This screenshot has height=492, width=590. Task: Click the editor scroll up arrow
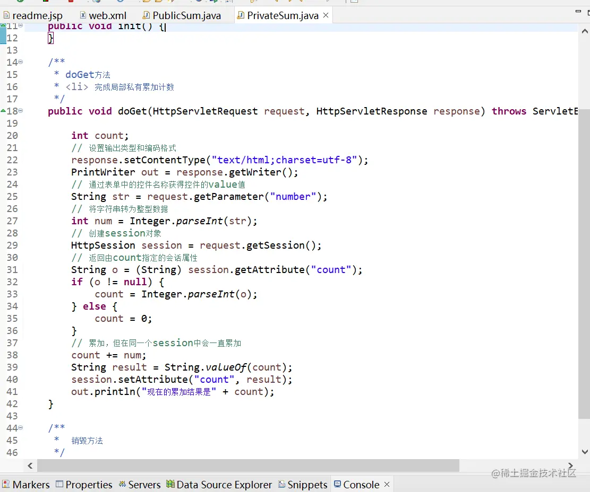[584, 31]
